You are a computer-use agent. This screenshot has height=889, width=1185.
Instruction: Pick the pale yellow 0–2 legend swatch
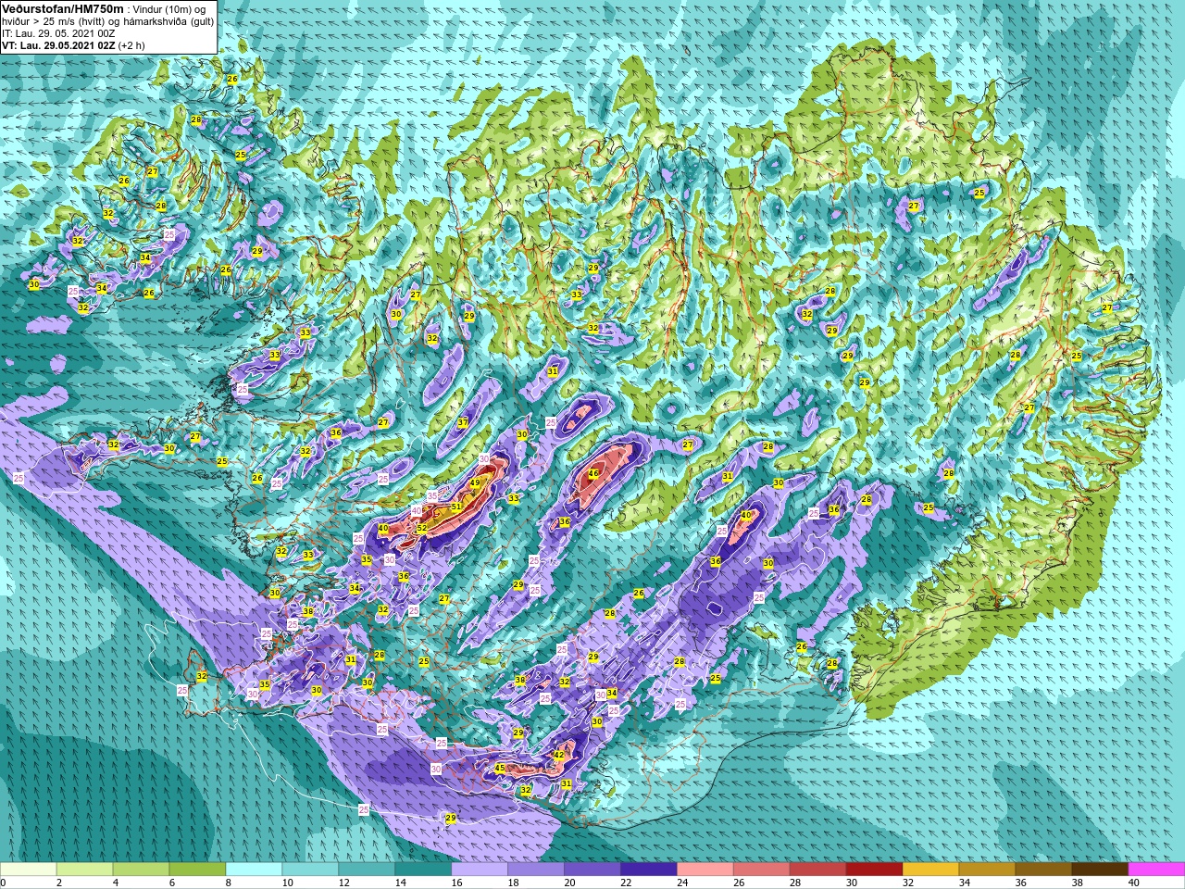pyautogui.click(x=29, y=870)
